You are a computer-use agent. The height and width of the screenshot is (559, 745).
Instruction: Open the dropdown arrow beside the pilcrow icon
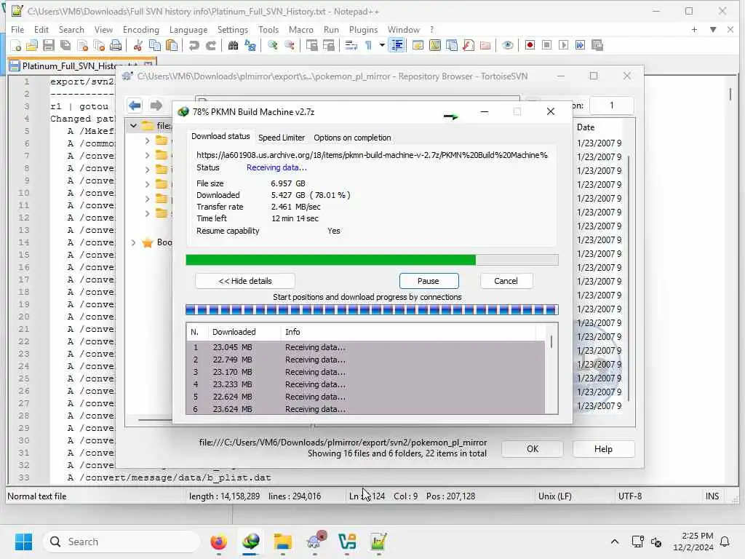coord(381,46)
